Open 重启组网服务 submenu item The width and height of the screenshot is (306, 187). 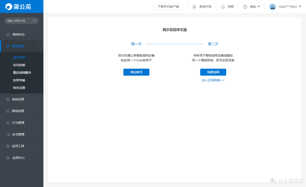22,73
